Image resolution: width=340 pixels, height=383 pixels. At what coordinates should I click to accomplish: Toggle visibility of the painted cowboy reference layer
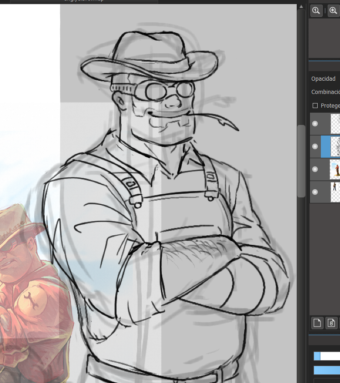point(315,169)
